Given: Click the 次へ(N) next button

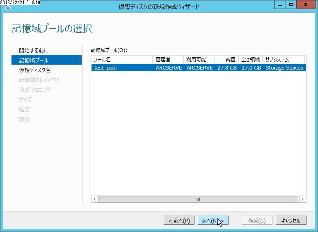Looking at the screenshot, I should (x=213, y=220).
